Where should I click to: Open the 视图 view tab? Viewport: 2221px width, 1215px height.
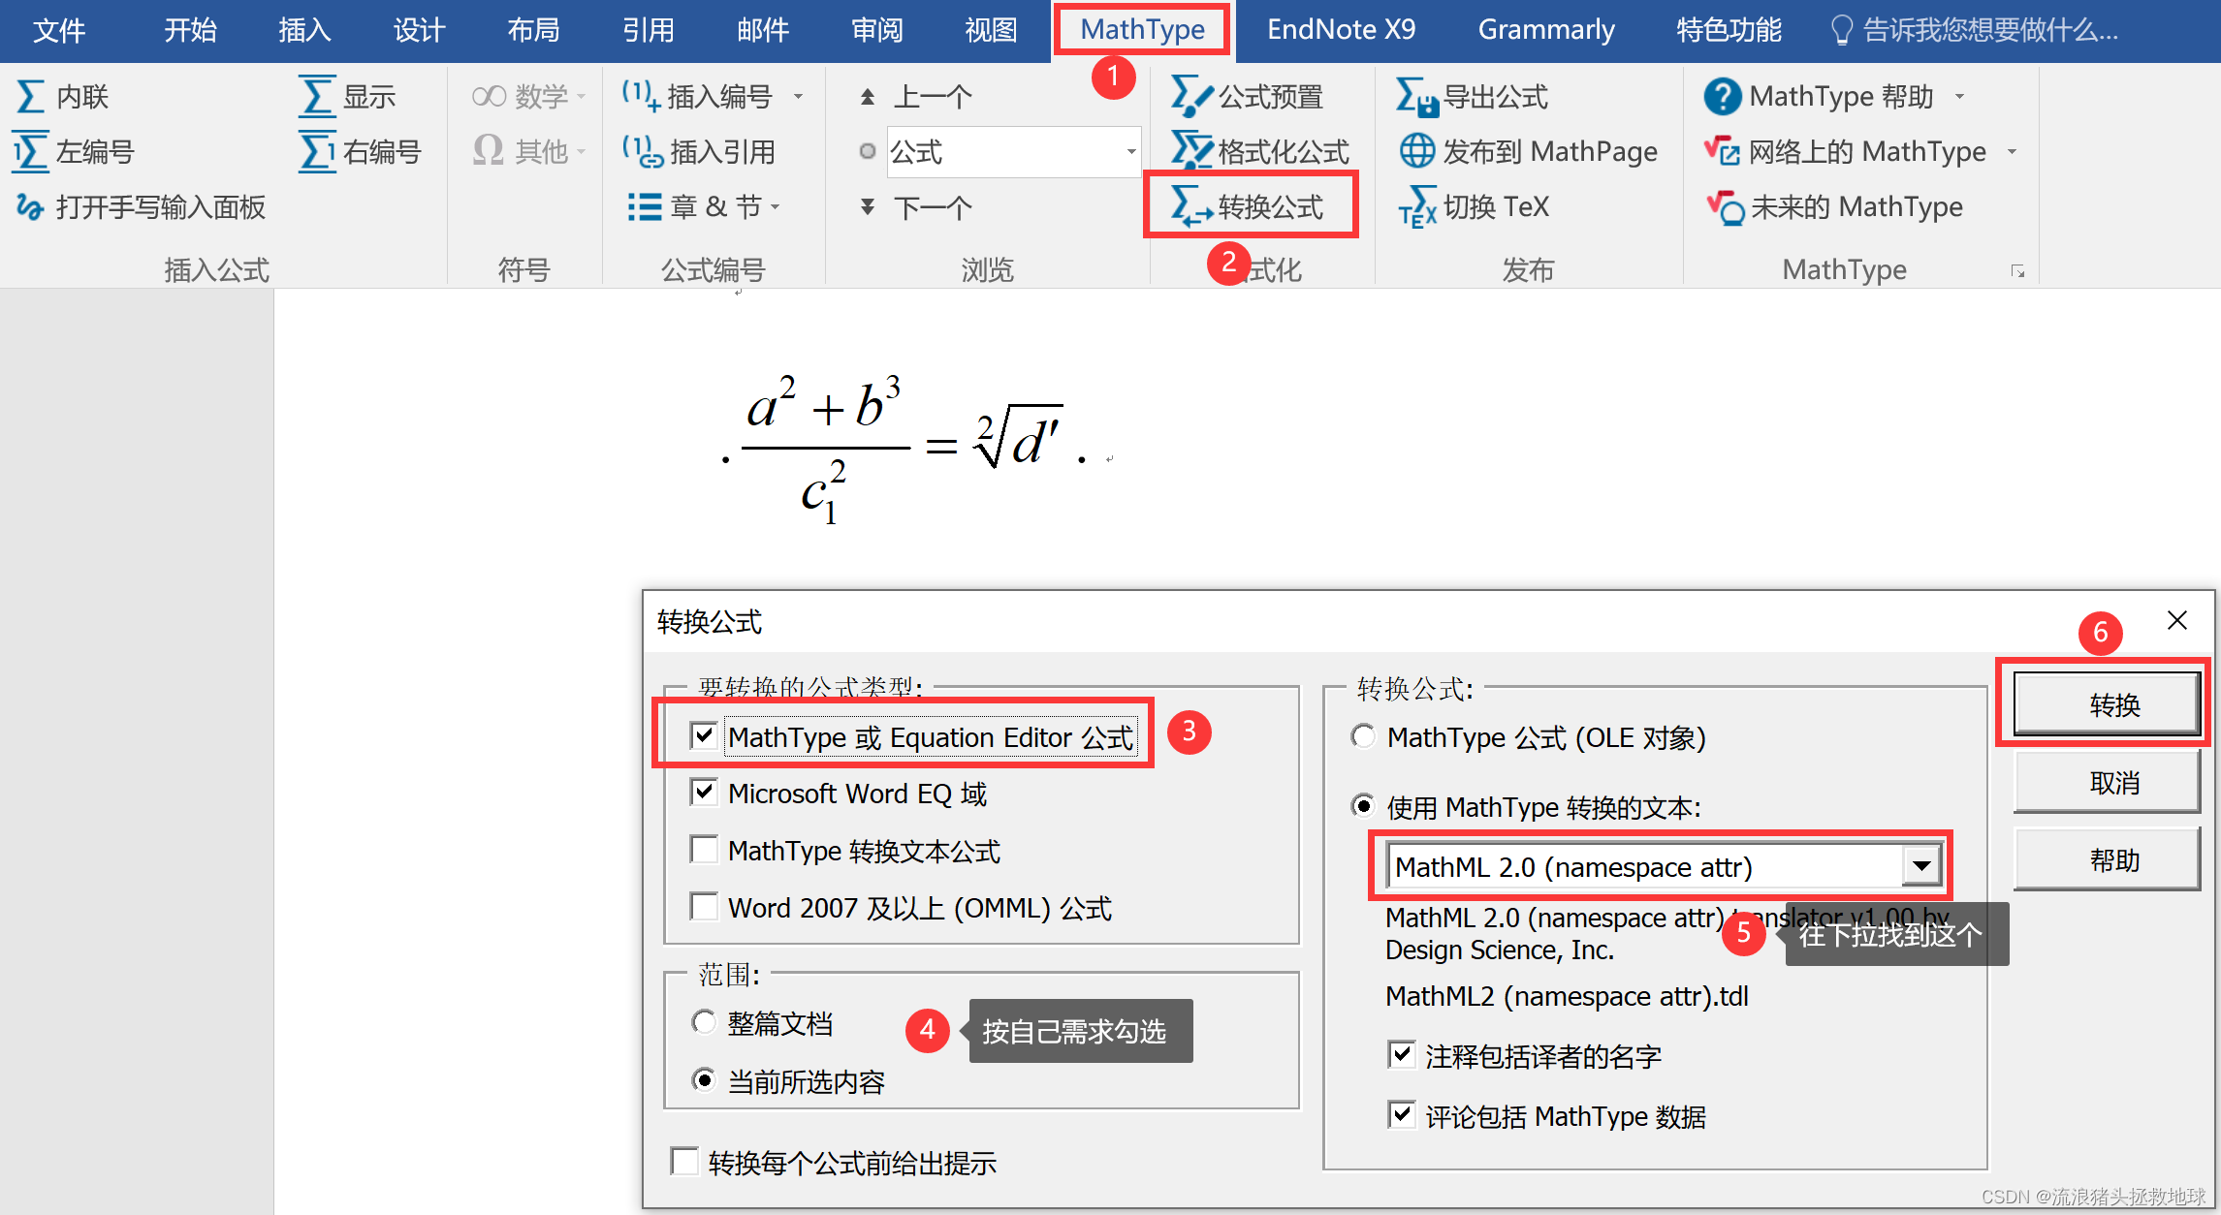[991, 30]
